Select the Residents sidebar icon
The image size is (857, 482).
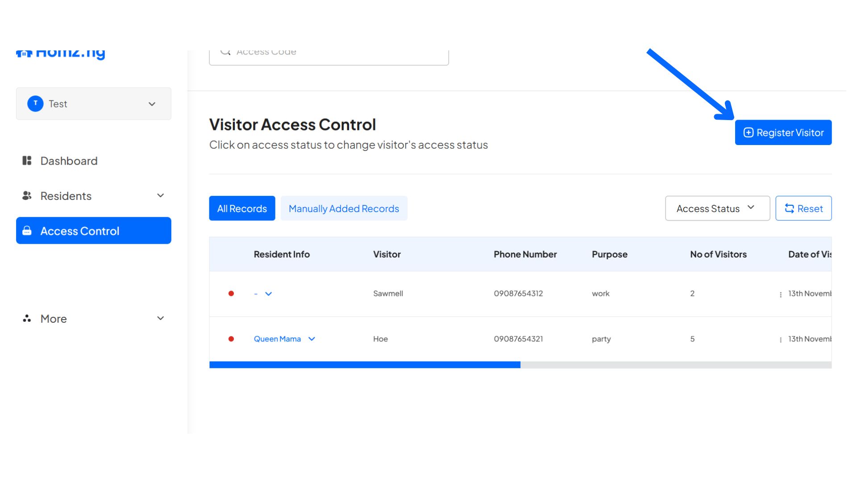[x=27, y=195]
